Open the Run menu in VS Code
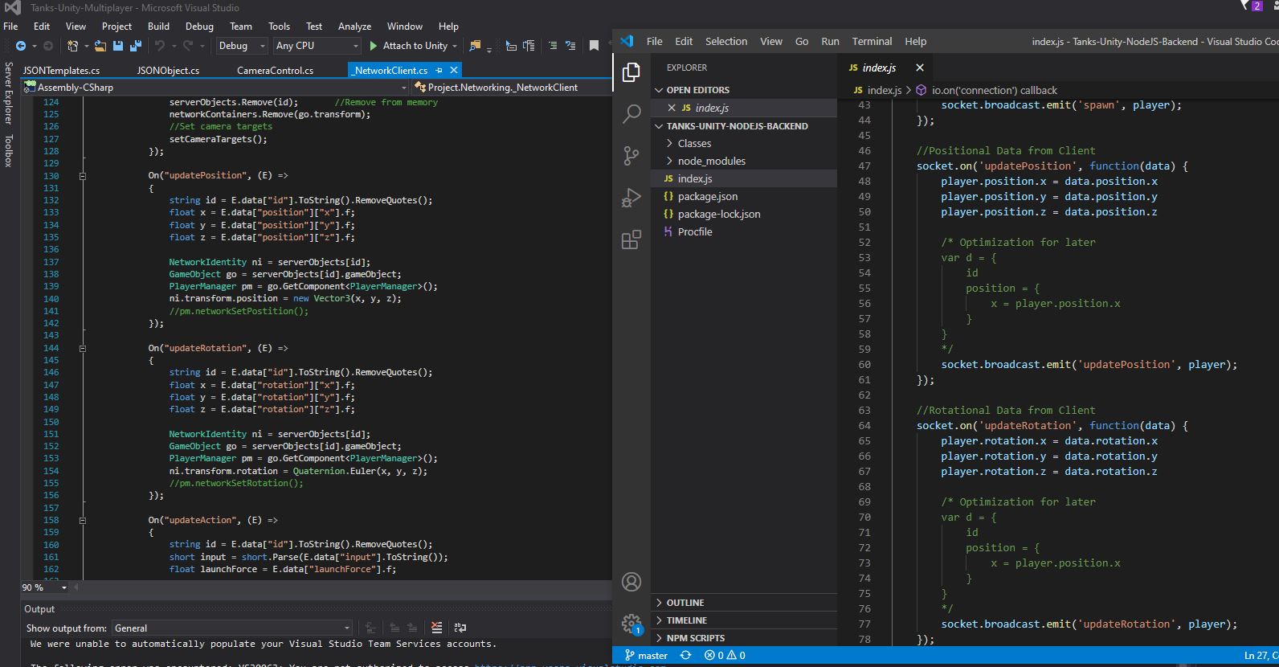1279x667 pixels. (830, 41)
